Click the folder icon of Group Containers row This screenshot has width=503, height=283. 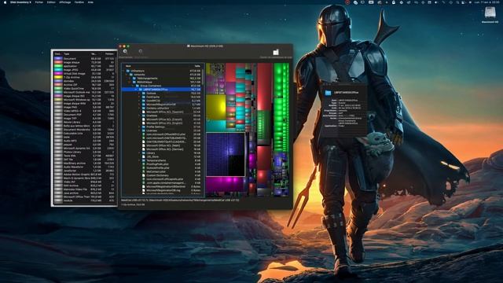click(x=138, y=86)
